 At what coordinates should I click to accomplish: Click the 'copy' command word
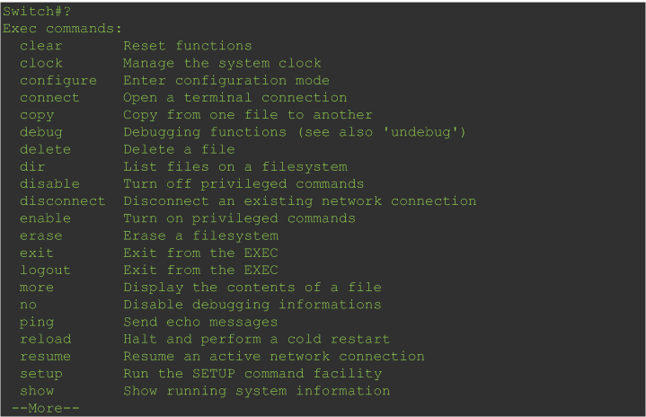[x=37, y=115]
